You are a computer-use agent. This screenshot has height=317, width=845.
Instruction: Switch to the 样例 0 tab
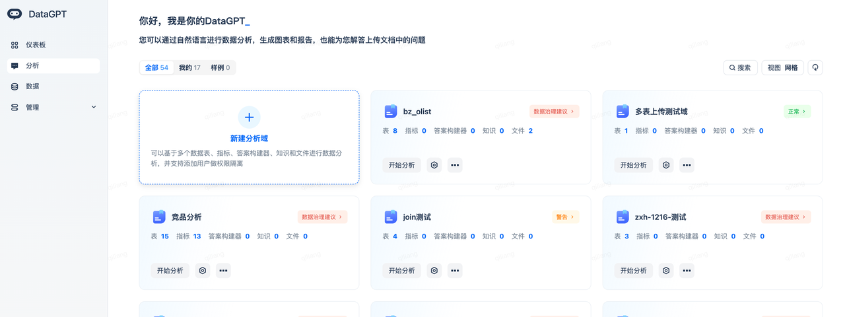click(220, 67)
